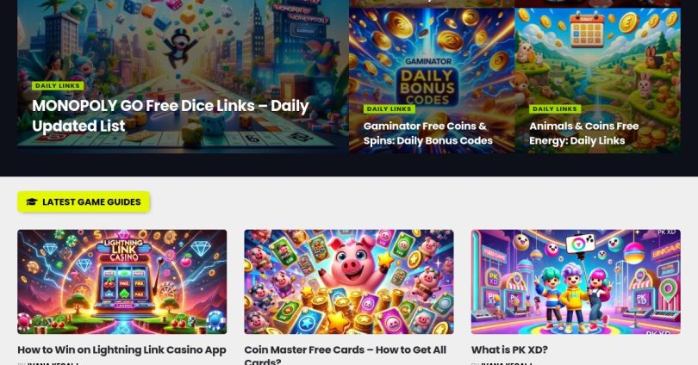Click the Daily Links tag on the Gaminator card
The width and height of the screenshot is (698, 365).
389,109
